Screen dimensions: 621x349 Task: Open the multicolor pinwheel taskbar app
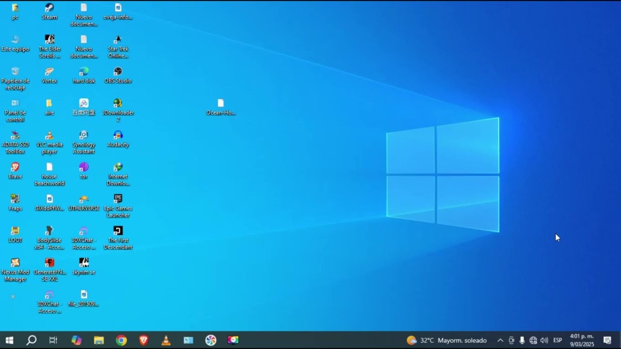pyautogui.click(x=211, y=340)
